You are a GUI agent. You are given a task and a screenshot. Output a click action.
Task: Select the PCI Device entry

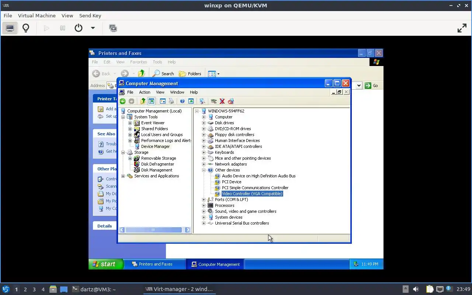pos(232,182)
